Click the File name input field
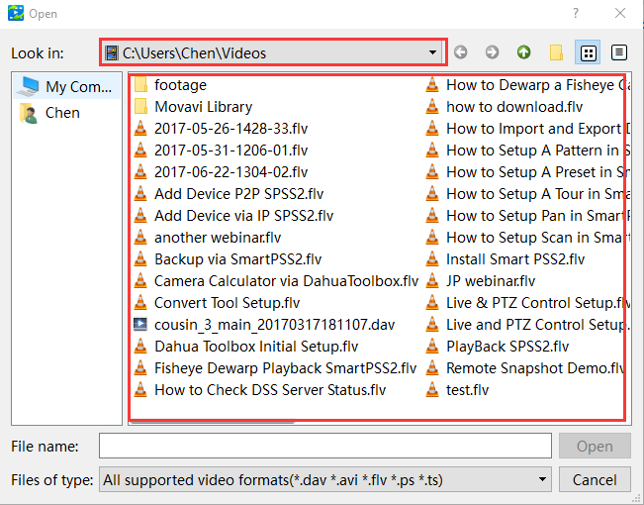Image resolution: width=644 pixels, height=505 pixels. pos(325,447)
